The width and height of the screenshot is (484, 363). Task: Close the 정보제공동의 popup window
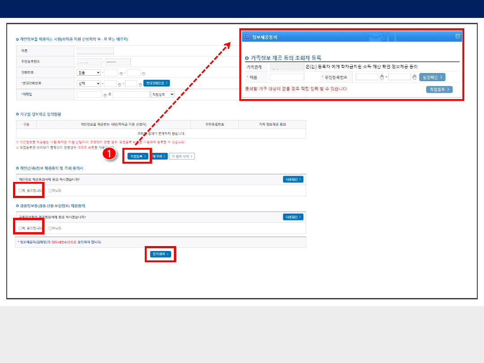point(458,37)
